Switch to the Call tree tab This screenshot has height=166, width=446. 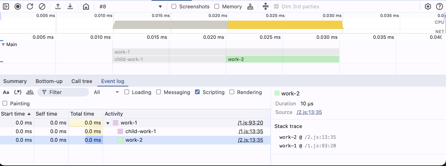tap(82, 81)
